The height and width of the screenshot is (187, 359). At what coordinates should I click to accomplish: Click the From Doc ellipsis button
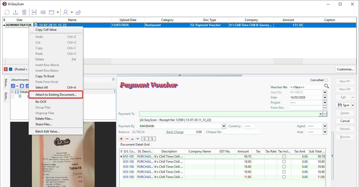click(x=325, y=108)
